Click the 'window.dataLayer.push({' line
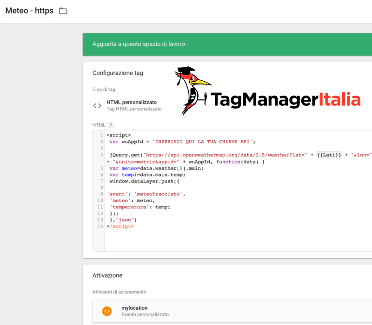Screen dimensions: 372x325 pyautogui.click(x=145, y=181)
